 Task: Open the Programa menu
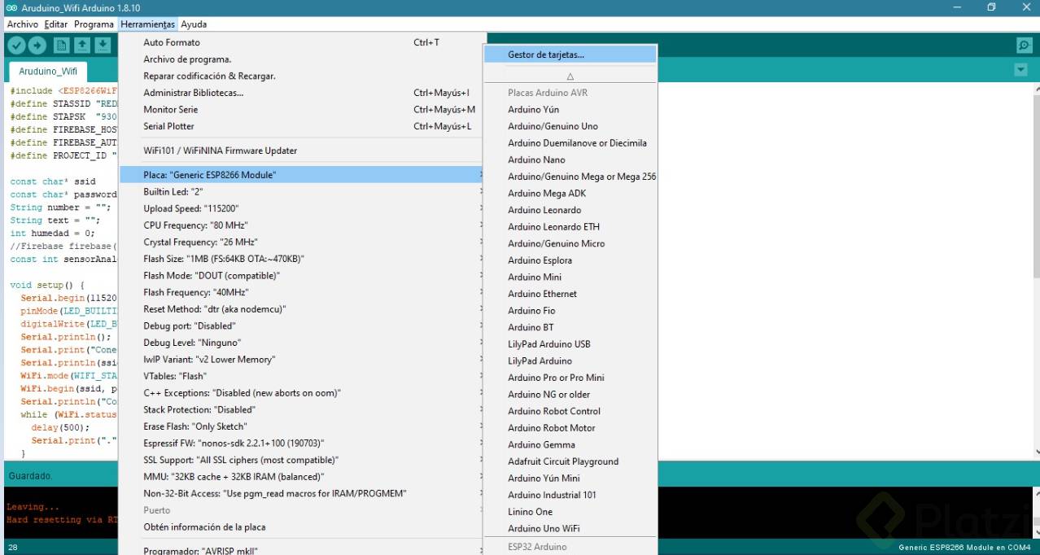click(94, 24)
